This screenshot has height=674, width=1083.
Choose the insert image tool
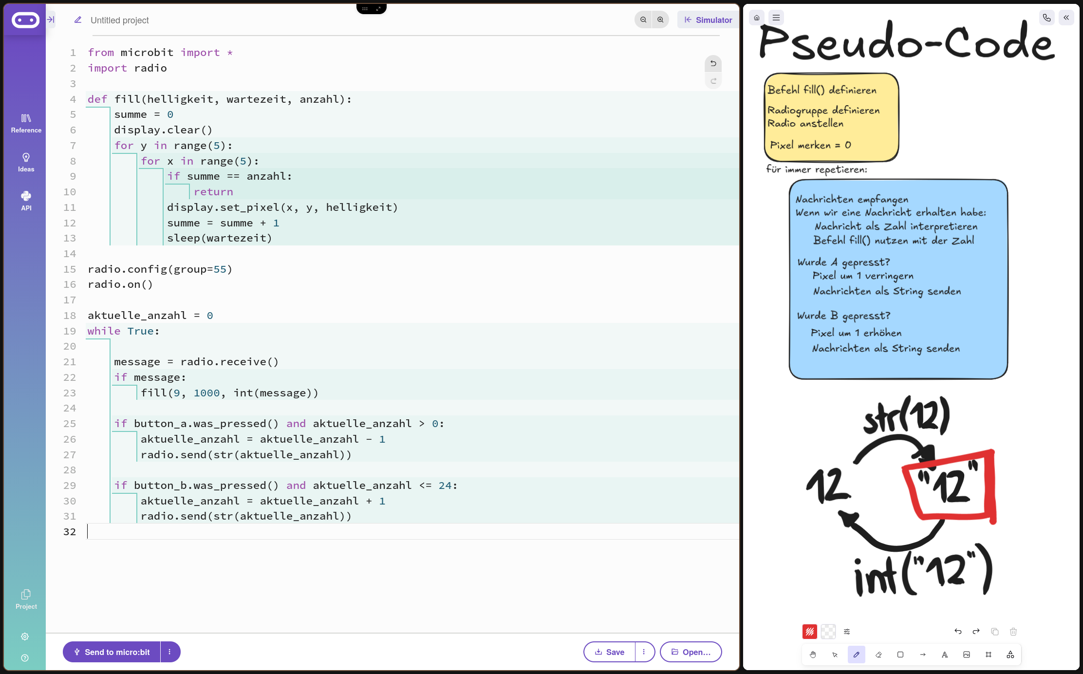click(966, 655)
